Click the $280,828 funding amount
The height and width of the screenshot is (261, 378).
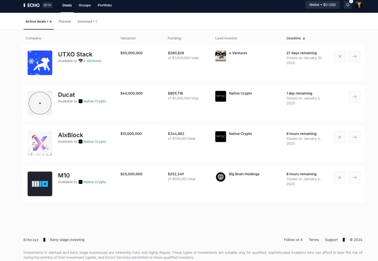176,53
